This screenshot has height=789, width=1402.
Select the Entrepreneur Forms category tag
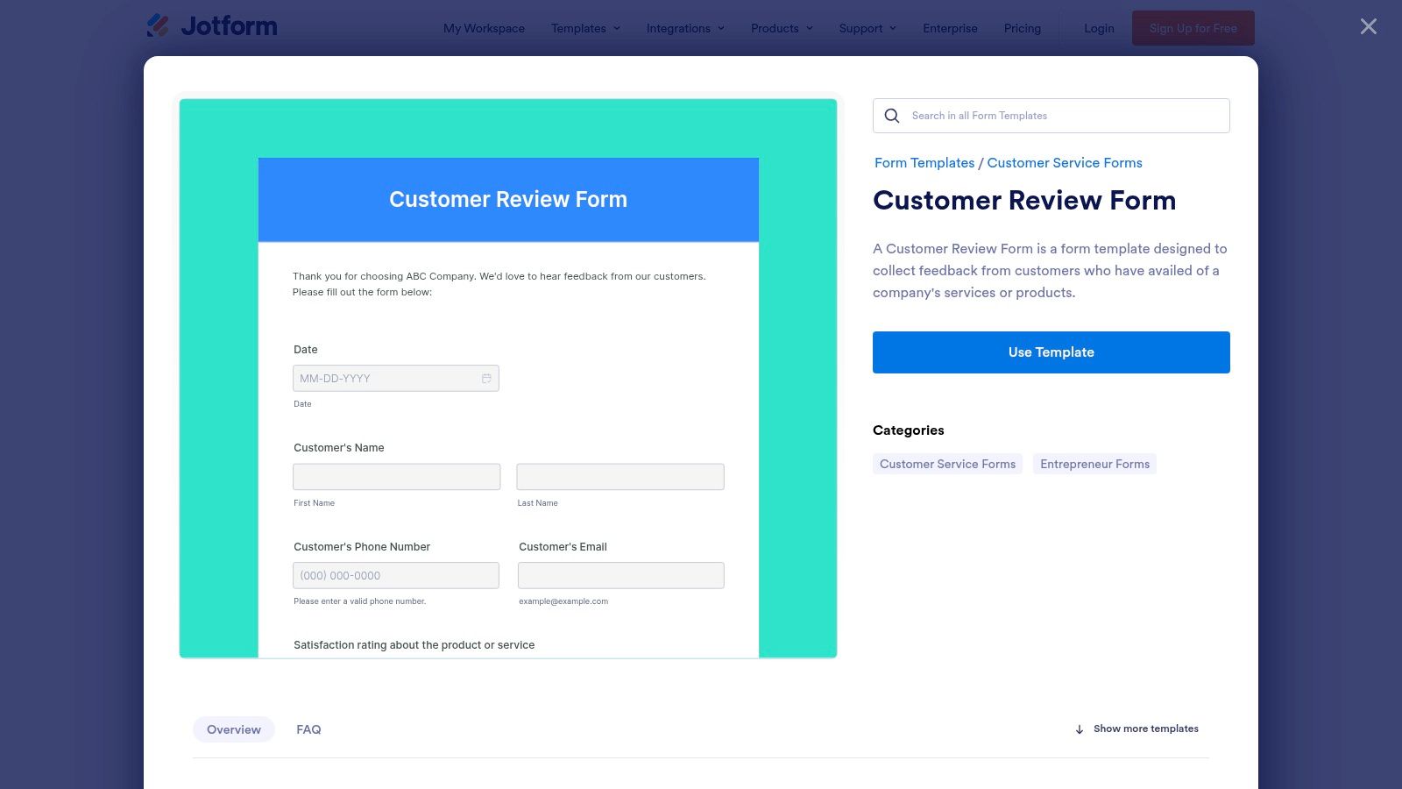tap(1094, 463)
